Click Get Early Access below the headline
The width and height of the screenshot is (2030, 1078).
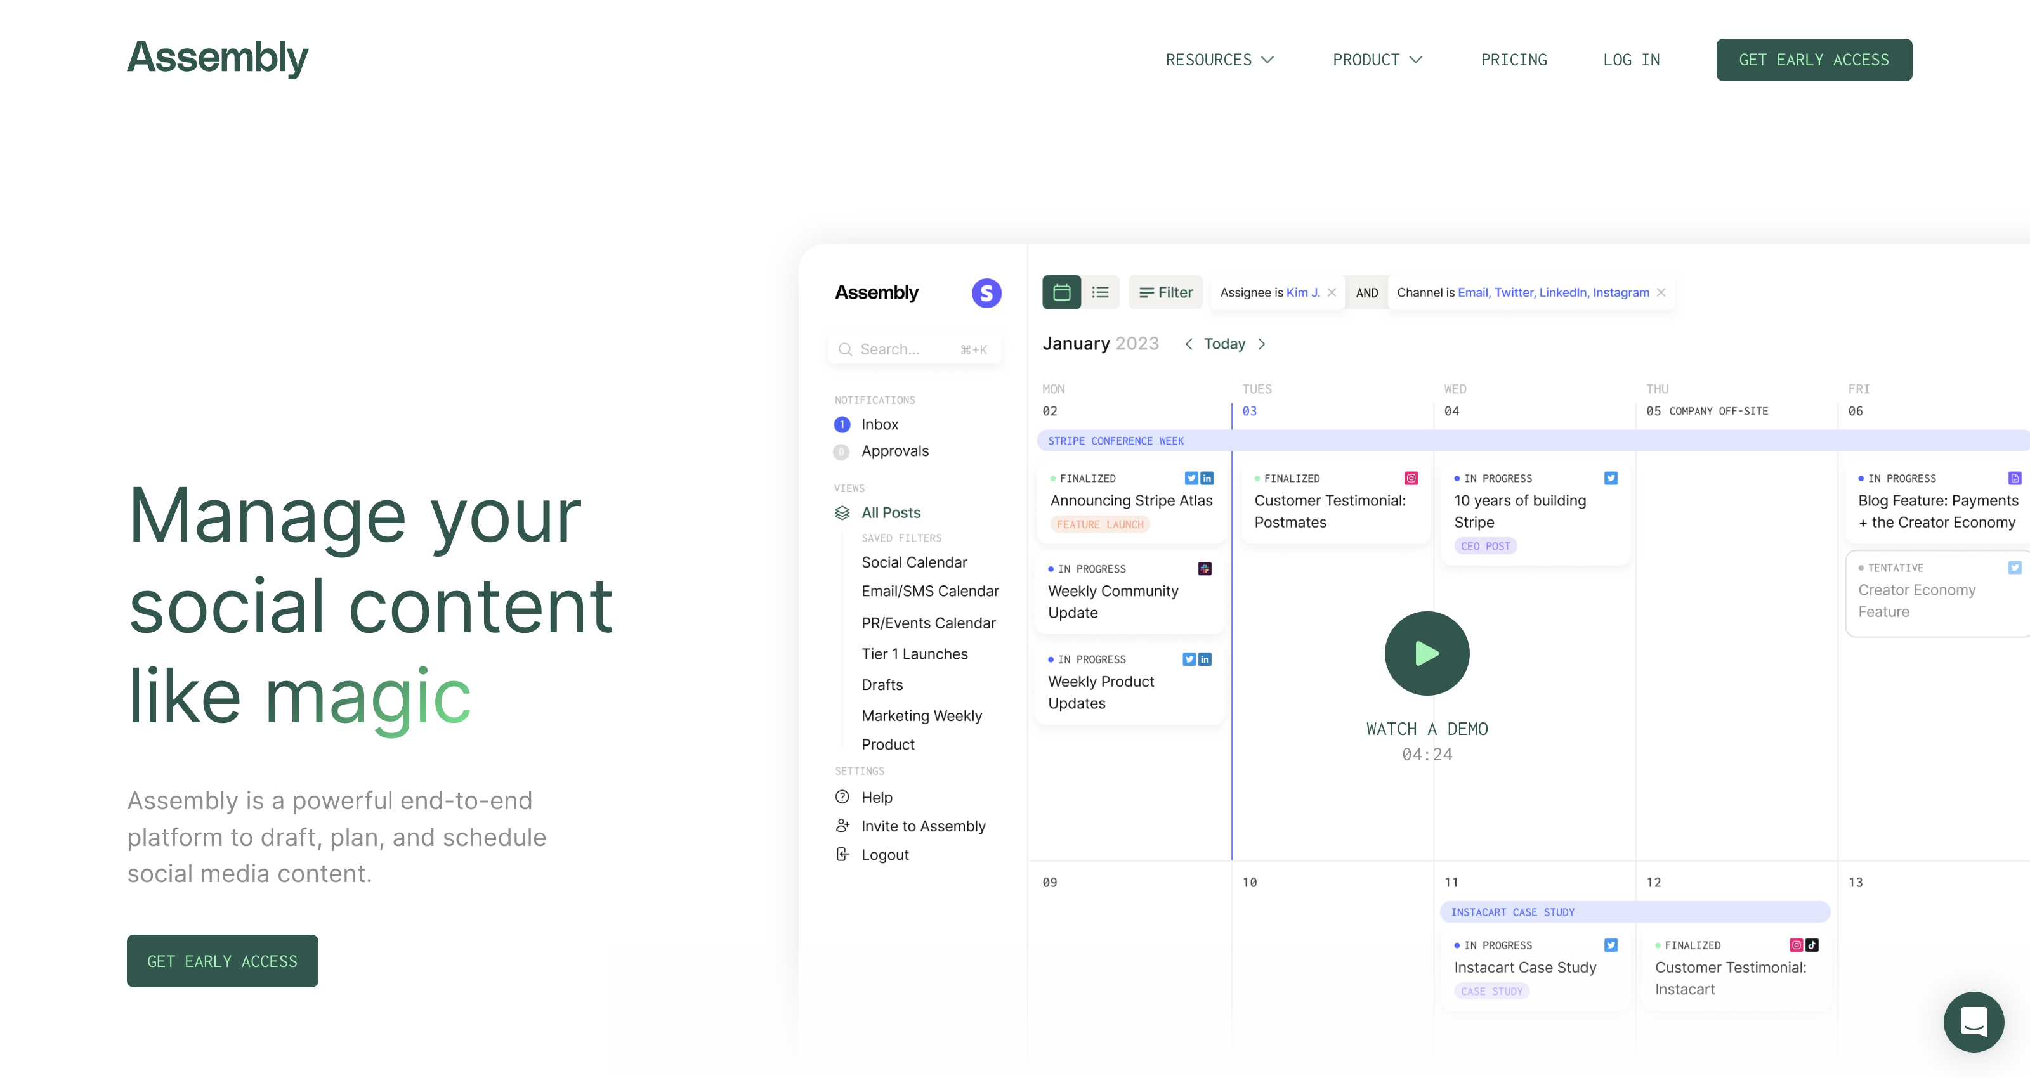click(x=222, y=961)
